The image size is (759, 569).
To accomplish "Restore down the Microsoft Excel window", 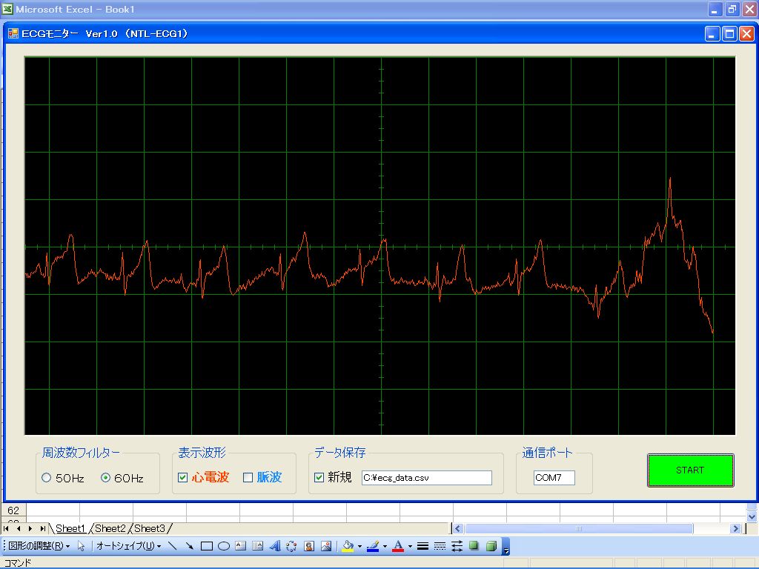I will tap(732, 9).
